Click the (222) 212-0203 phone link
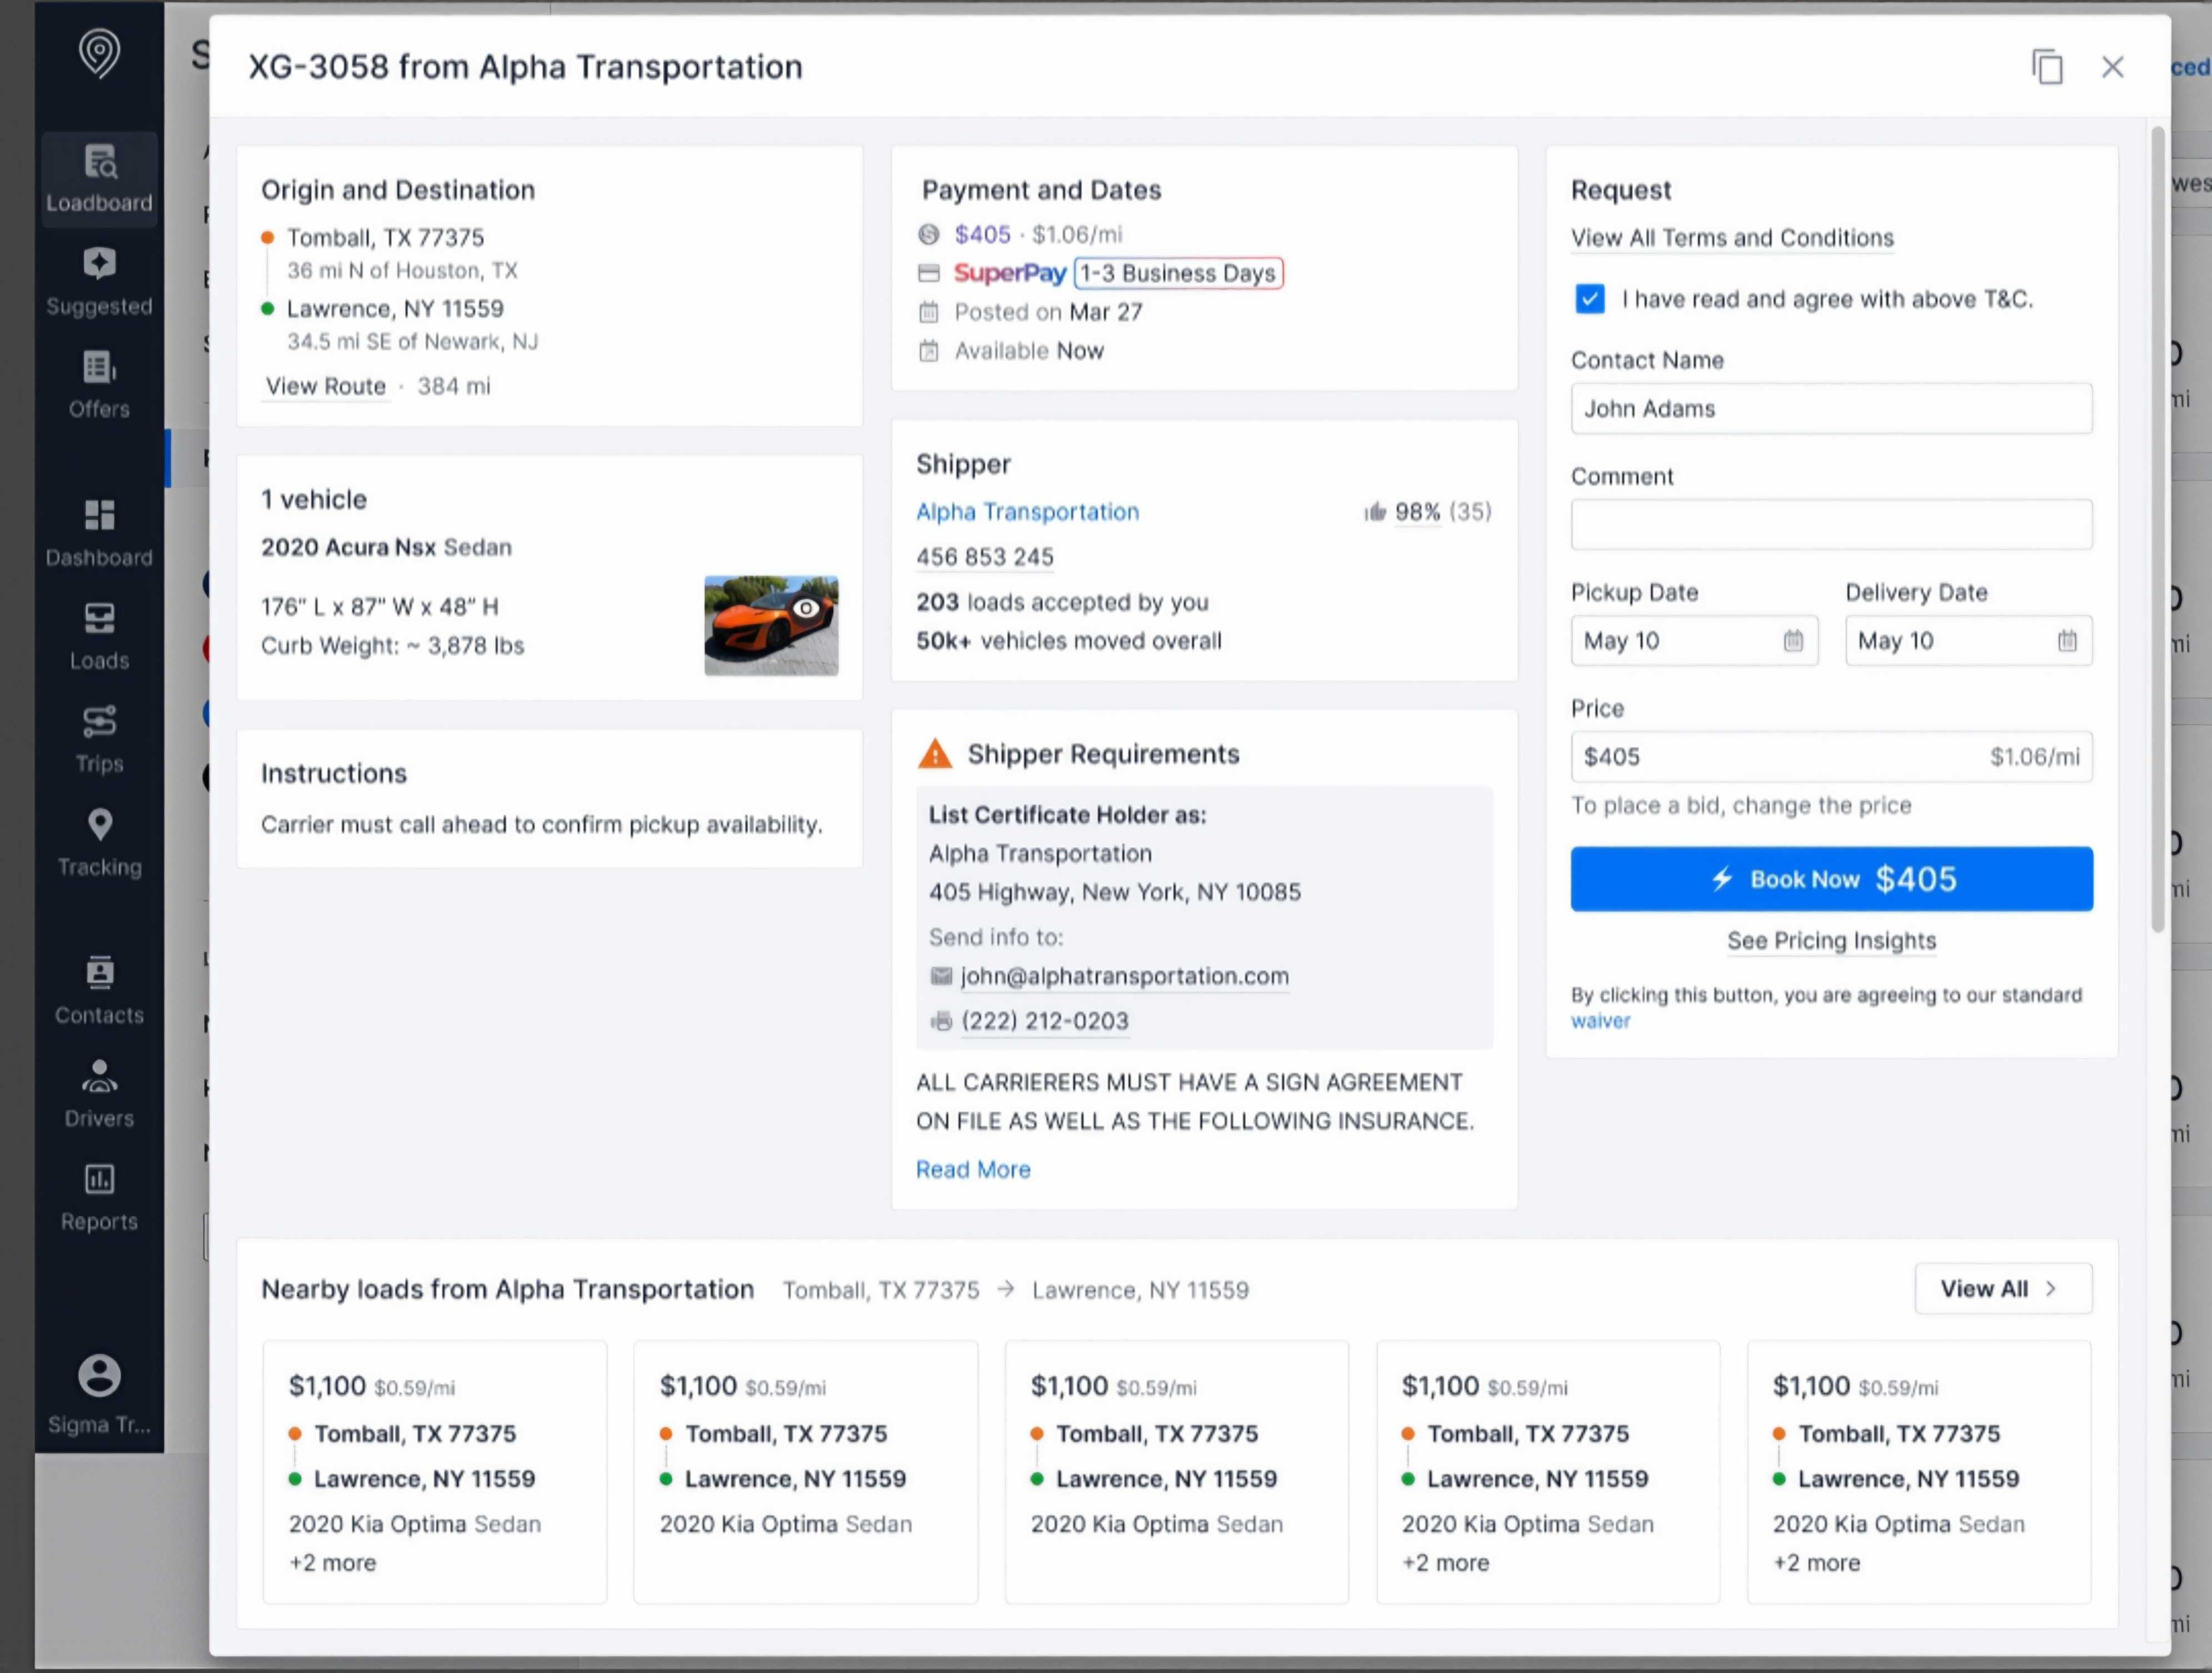The width and height of the screenshot is (2212, 1673). 1045,1021
